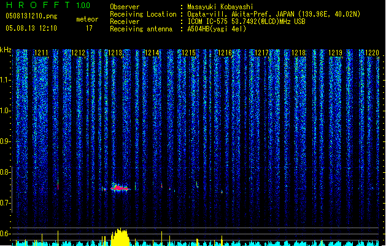Click the 1214 time marker
Screen dimensions: 386x246
152,53
